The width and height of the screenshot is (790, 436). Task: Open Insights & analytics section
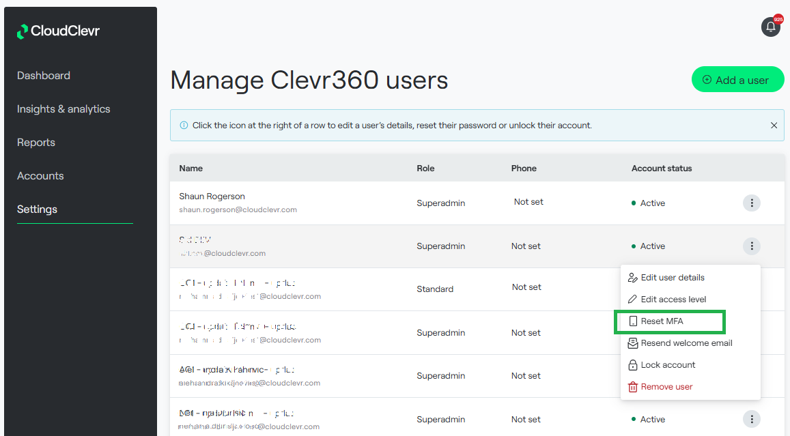coord(64,108)
